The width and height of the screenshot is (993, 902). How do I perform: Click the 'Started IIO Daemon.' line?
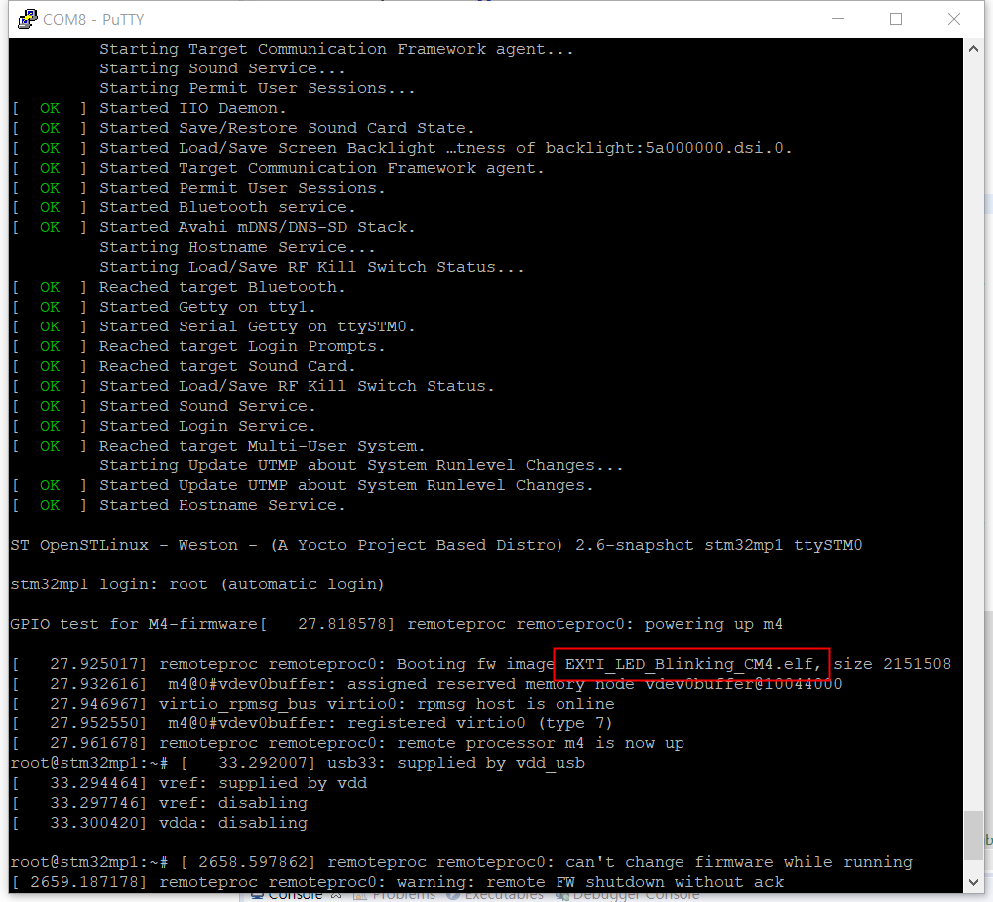(149, 108)
